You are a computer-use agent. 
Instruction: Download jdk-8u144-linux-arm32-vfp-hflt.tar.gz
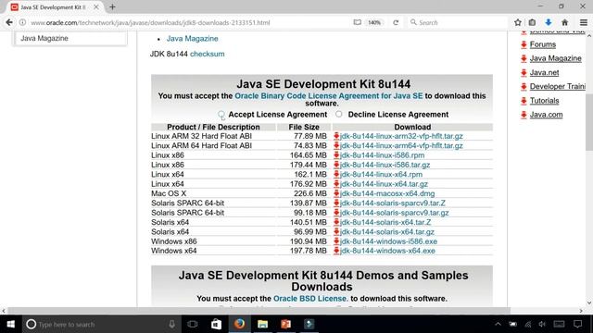401,136
